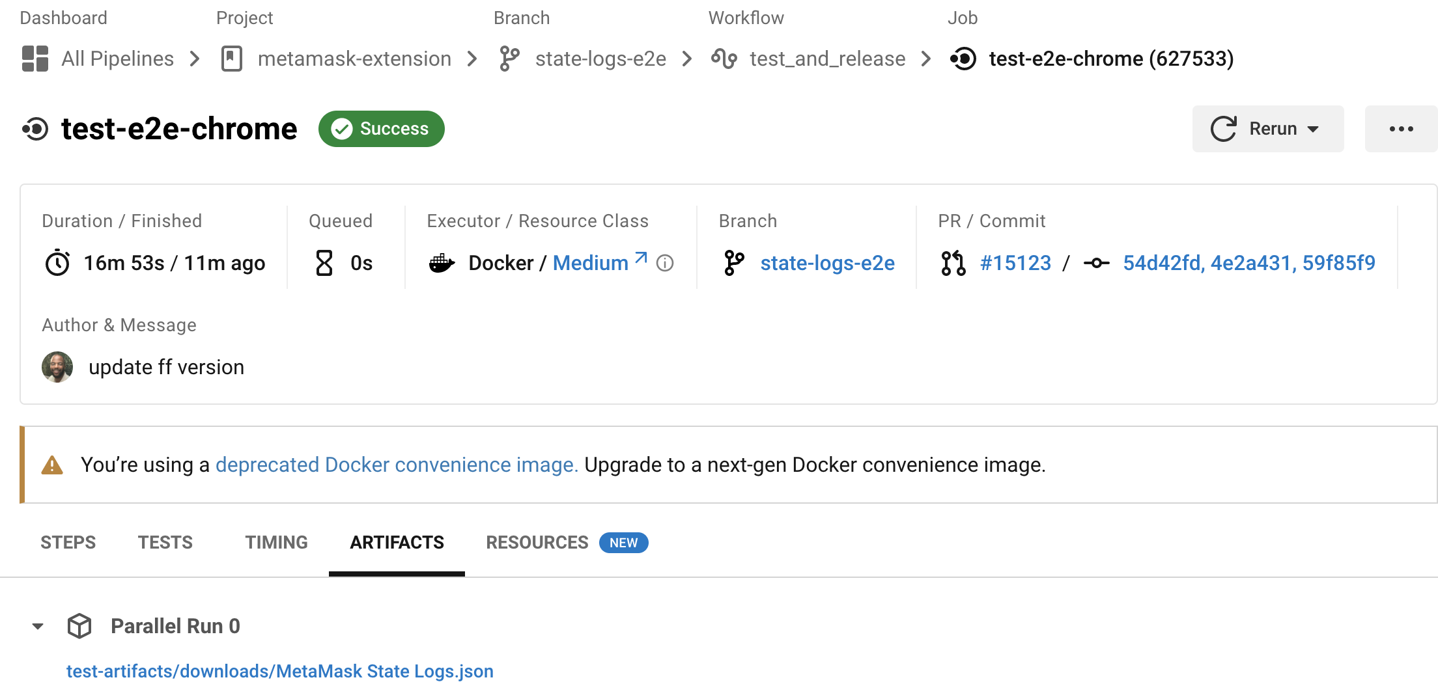Open the Rerun dropdown menu
1438x695 pixels.
(x=1268, y=129)
